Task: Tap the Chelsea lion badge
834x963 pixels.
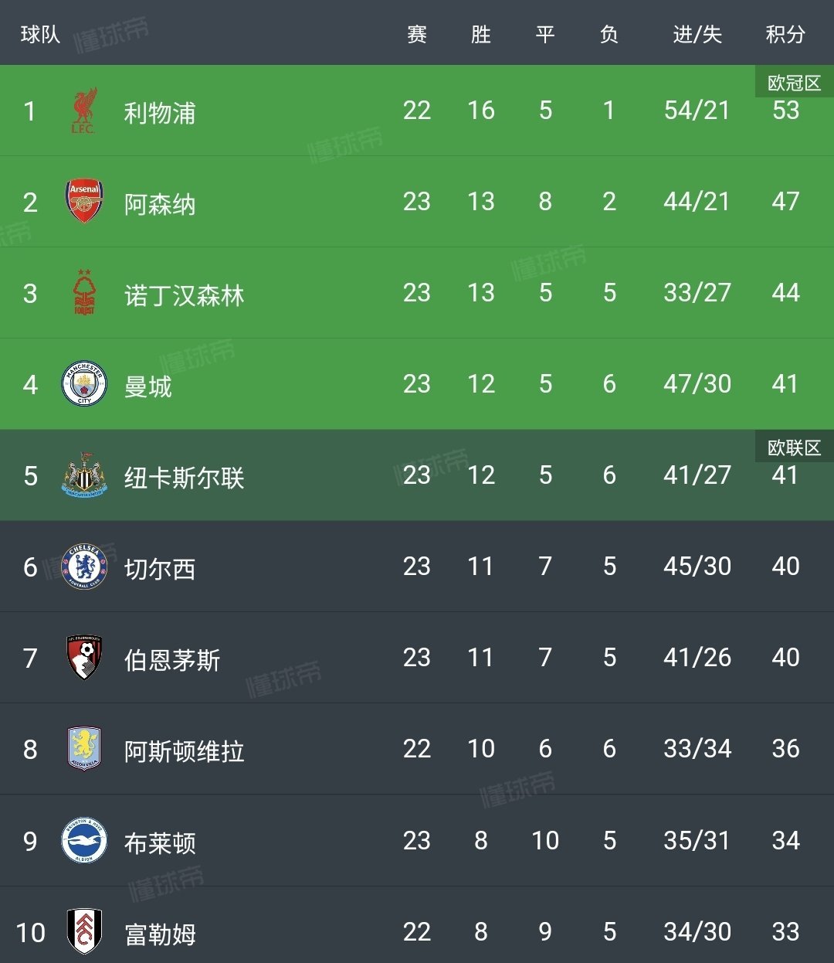Action: [84, 567]
